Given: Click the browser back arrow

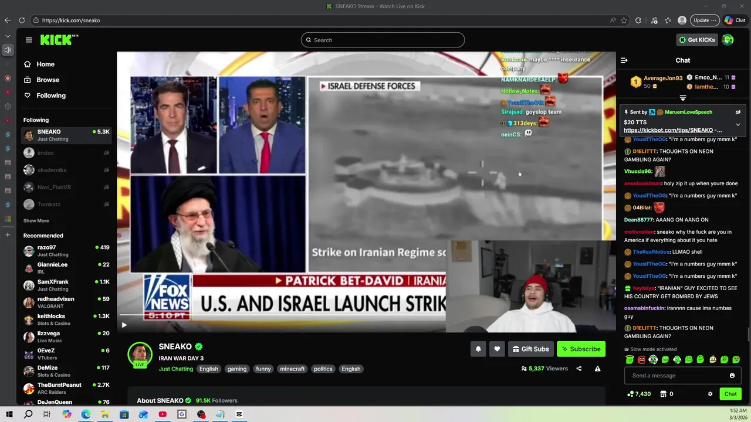Looking at the screenshot, I should pyautogui.click(x=8, y=20).
